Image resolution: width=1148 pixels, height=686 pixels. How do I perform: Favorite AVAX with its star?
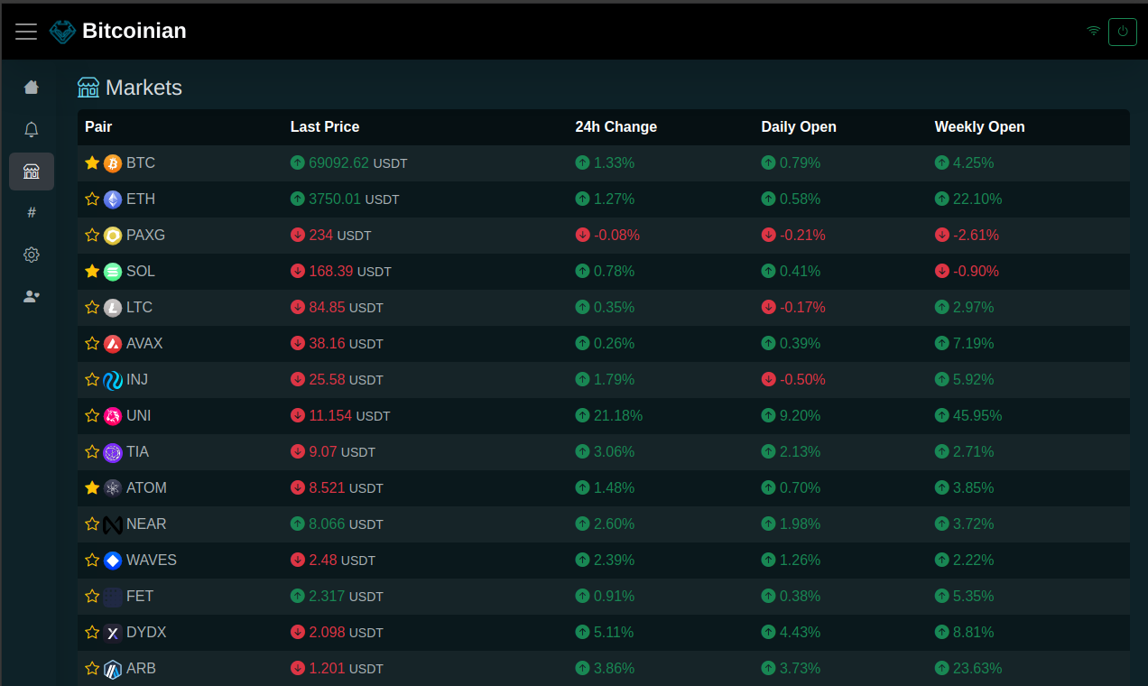tap(92, 343)
